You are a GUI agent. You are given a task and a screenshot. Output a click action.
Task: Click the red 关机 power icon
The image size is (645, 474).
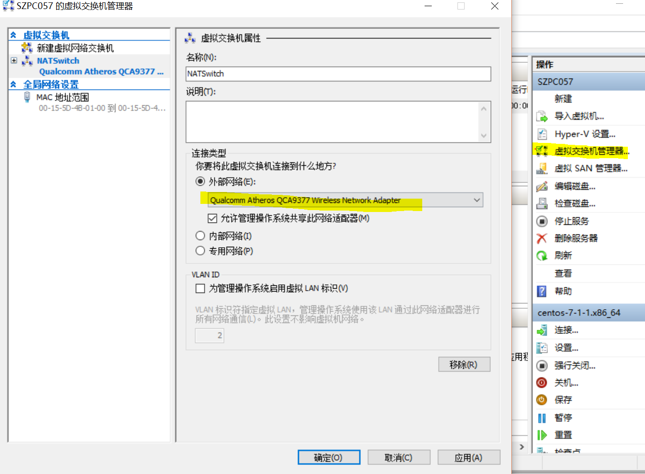pos(542,383)
